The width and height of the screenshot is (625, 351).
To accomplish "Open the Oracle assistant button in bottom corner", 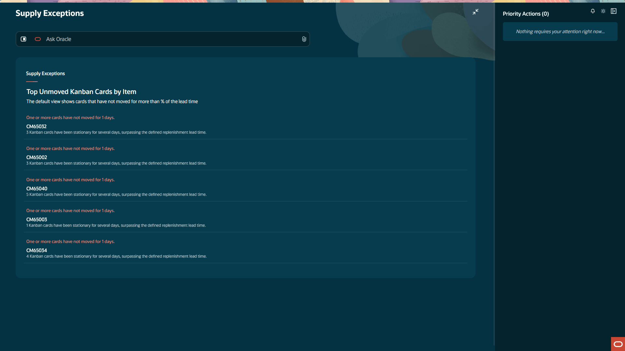I will pyautogui.click(x=618, y=344).
